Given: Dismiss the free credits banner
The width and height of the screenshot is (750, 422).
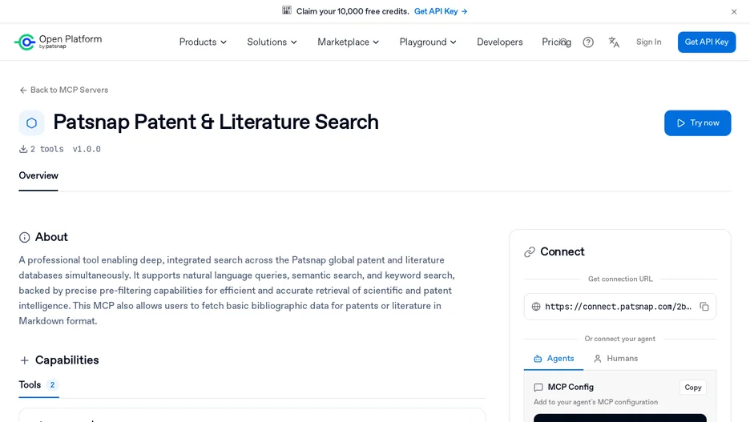Looking at the screenshot, I should click(x=734, y=11).
